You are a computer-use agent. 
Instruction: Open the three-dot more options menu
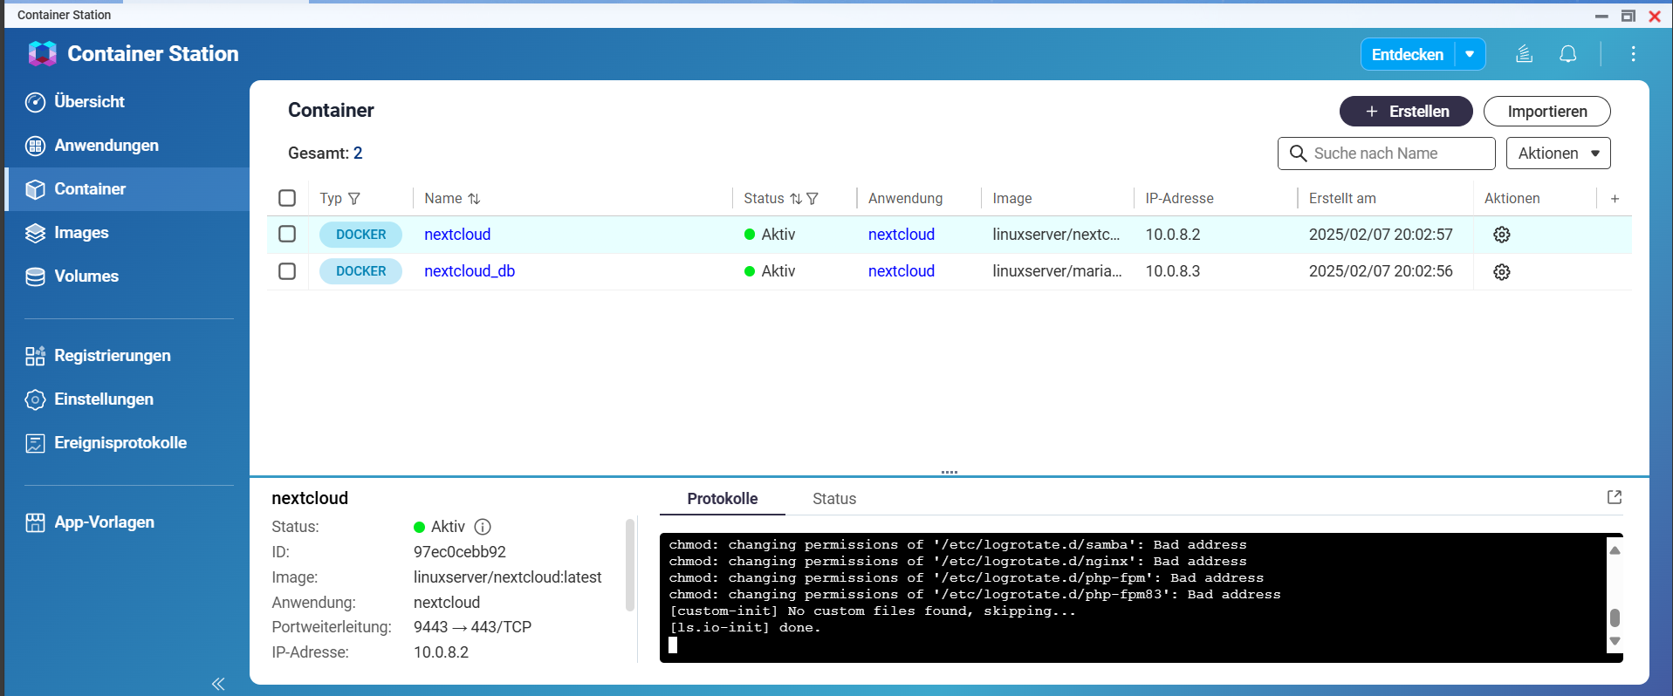click(x=1633, y=54)
